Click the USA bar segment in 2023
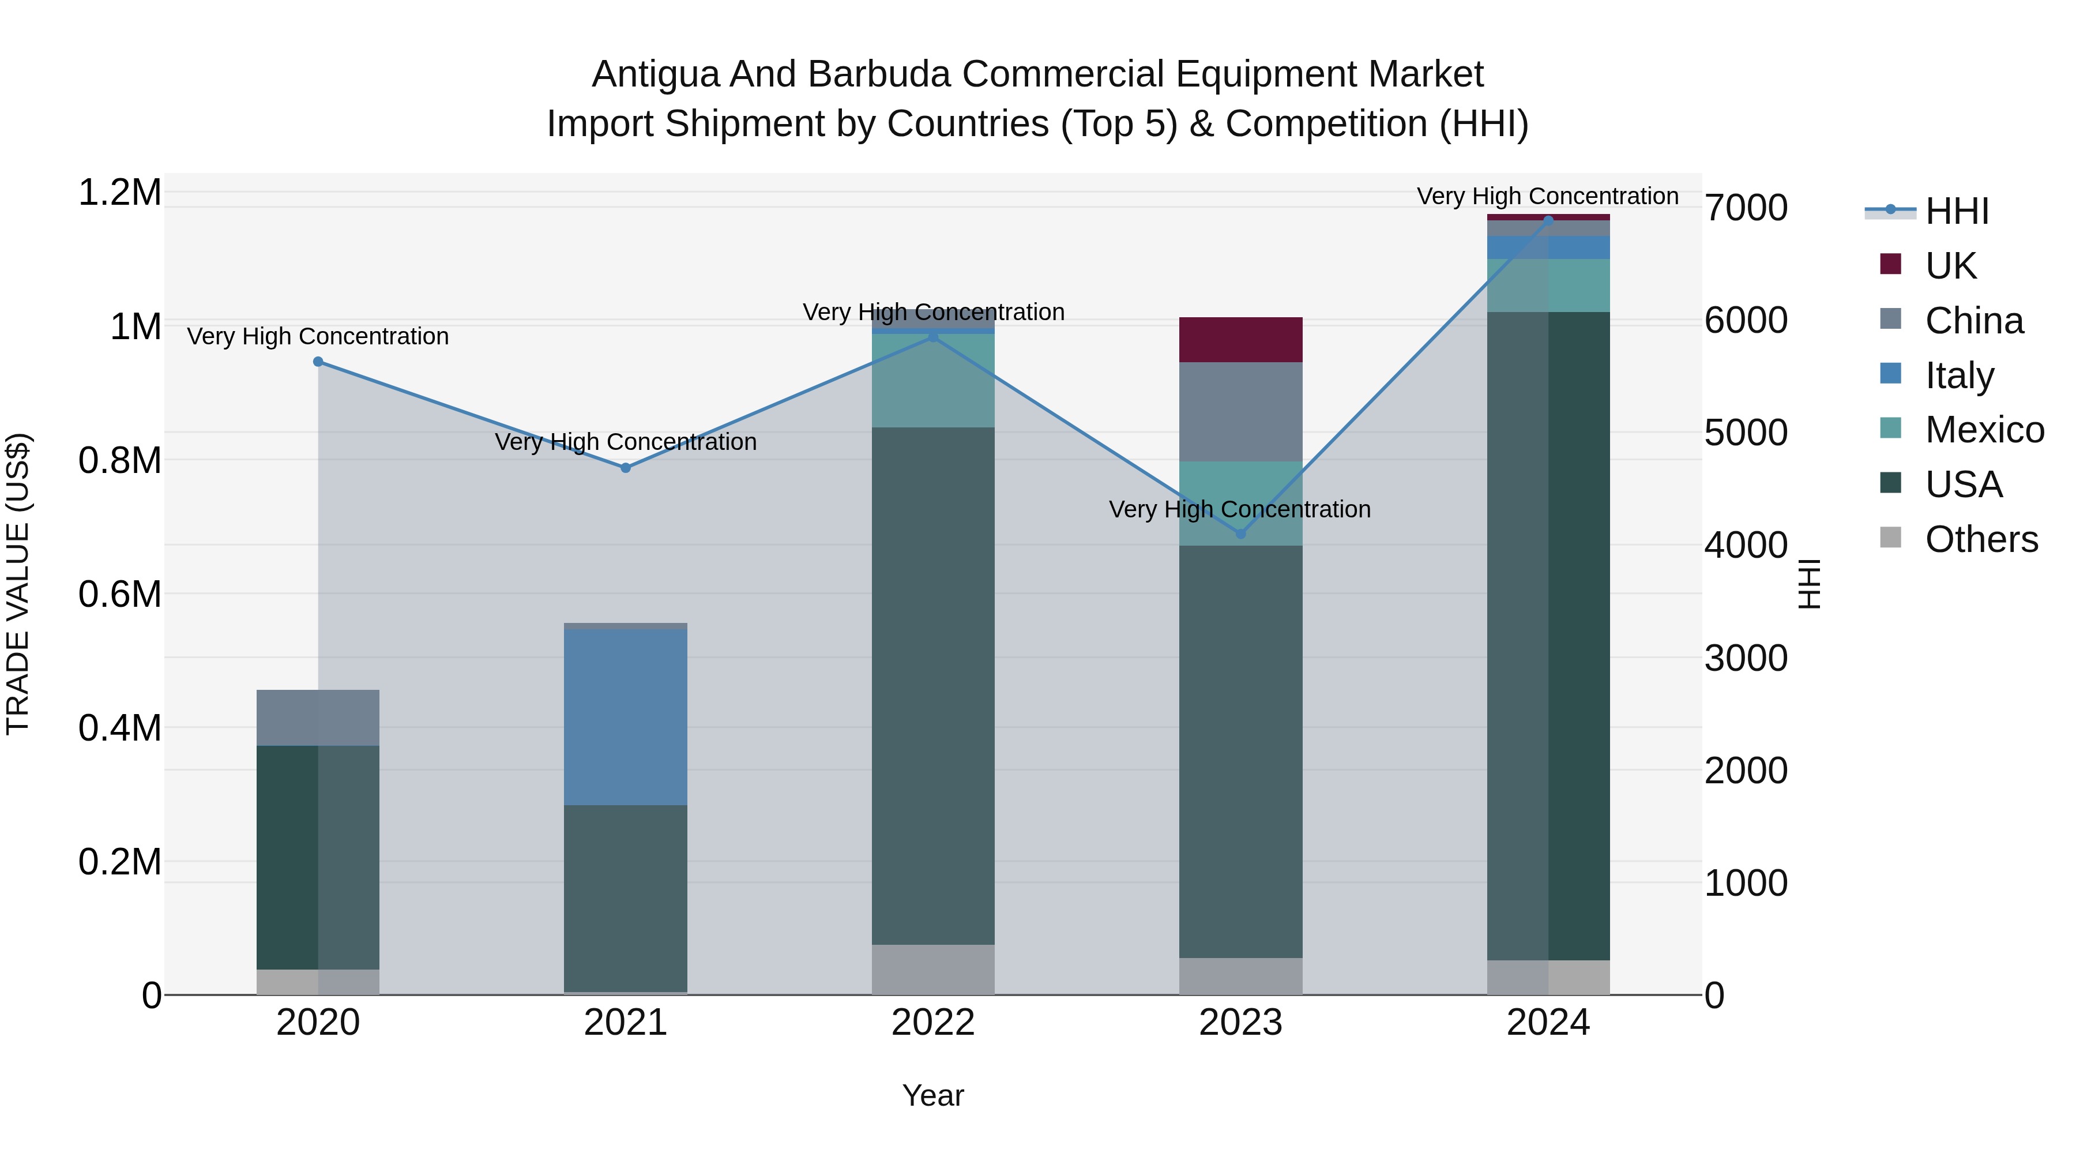The width and height of the screenshot is (2076, 1168). tap(1241, 752)
